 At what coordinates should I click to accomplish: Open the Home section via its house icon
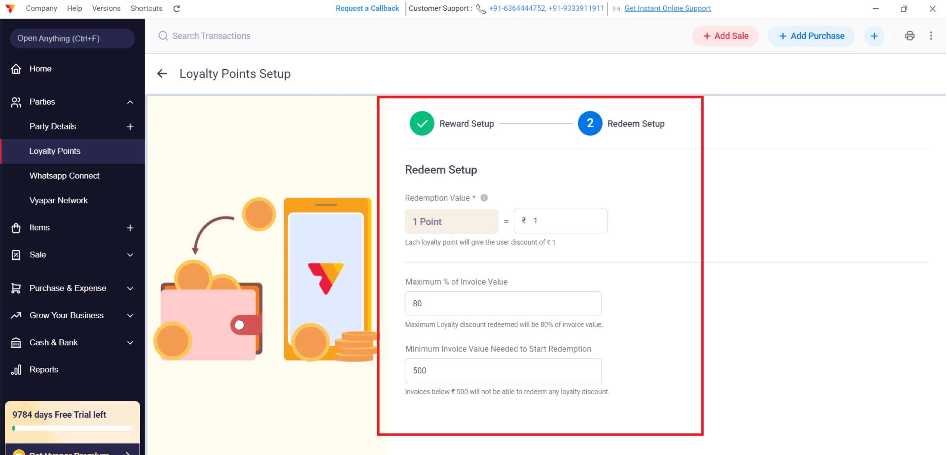(x=16, y=68)
